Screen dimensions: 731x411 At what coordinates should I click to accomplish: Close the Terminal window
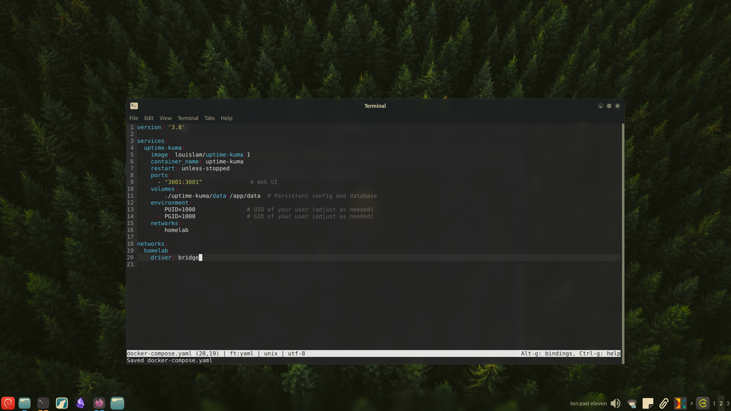tap(617, 106)
